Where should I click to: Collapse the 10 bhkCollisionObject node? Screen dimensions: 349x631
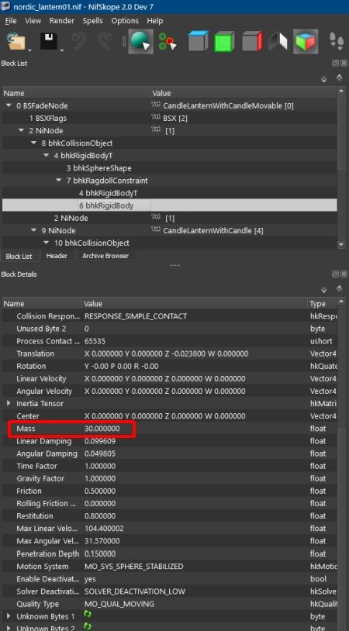point(47,243)
